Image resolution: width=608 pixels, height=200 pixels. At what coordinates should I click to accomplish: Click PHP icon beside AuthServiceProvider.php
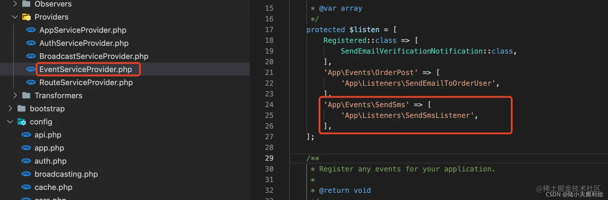click(31, 43)
